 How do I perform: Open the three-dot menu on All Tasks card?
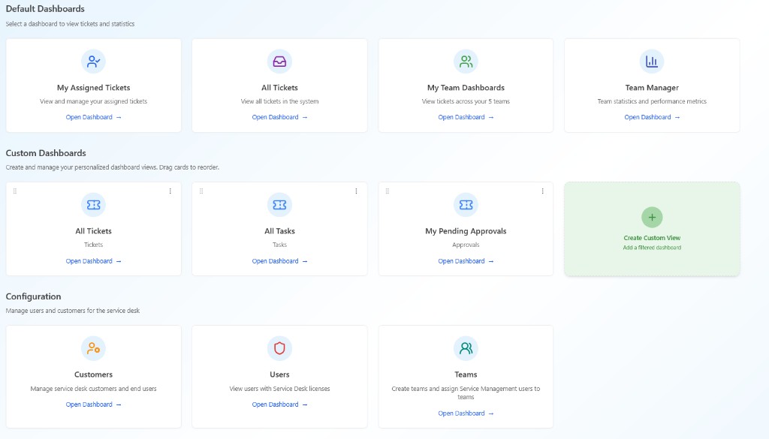(x=356, y=191)
